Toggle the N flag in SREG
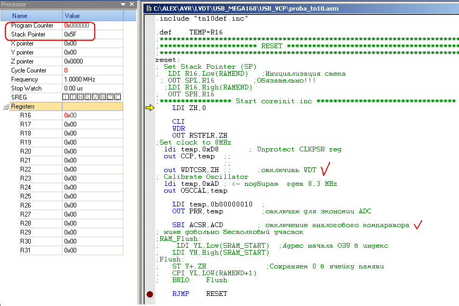The image size is (459, 306). (103, 97)
